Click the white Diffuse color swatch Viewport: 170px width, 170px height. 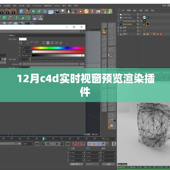[23, 39]
